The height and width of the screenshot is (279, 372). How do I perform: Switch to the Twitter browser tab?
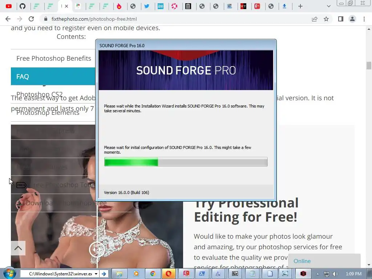click(x=147, y=6)
